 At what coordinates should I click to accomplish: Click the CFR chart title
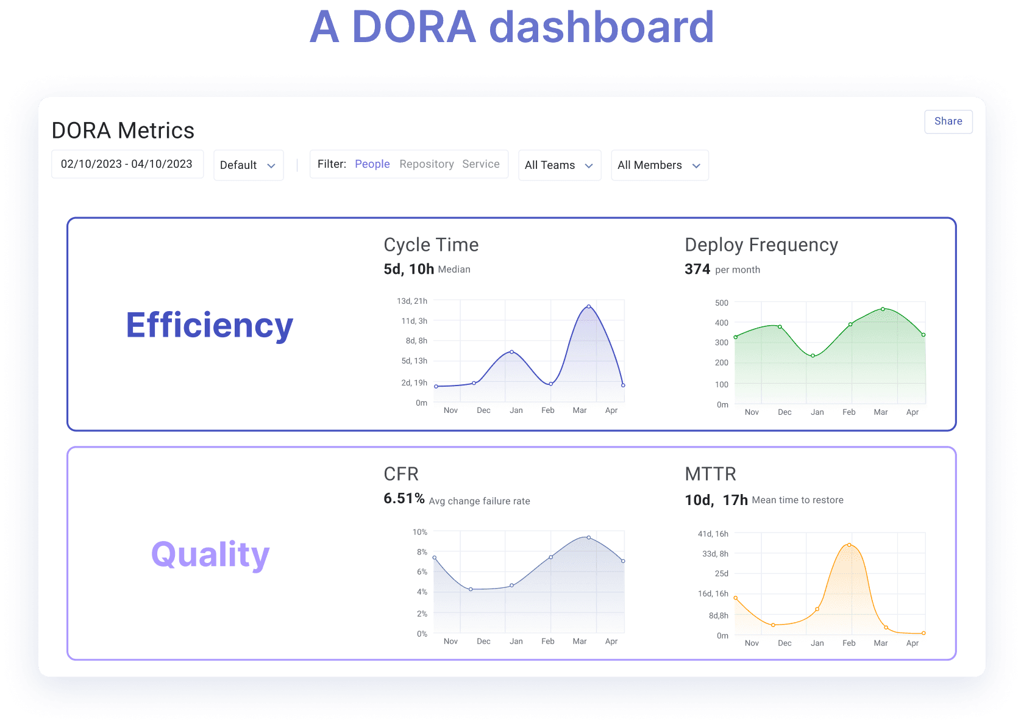(x=401, y=474)
